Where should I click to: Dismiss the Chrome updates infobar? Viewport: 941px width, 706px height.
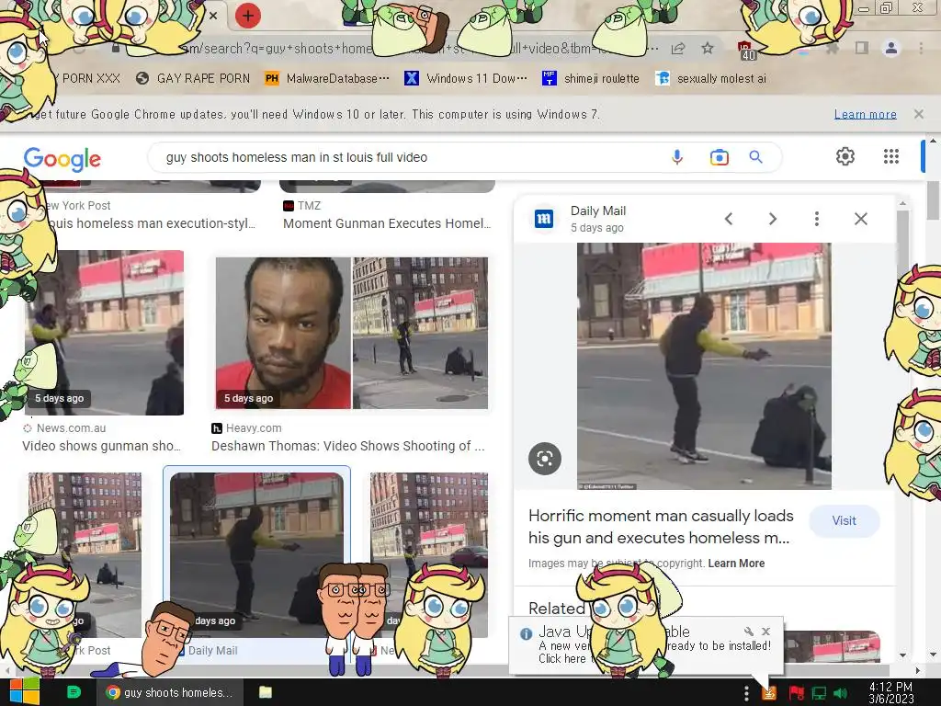pyautogui.click(x=919, y=114)
